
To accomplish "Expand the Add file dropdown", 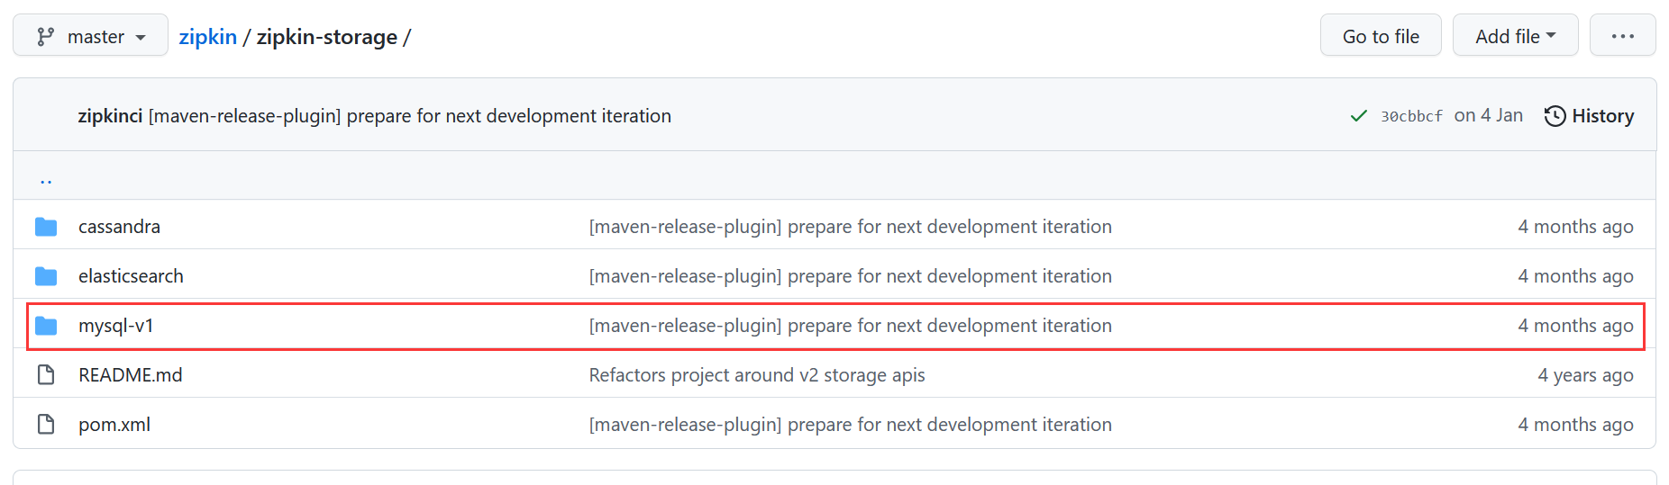I will pos(1515,36).
